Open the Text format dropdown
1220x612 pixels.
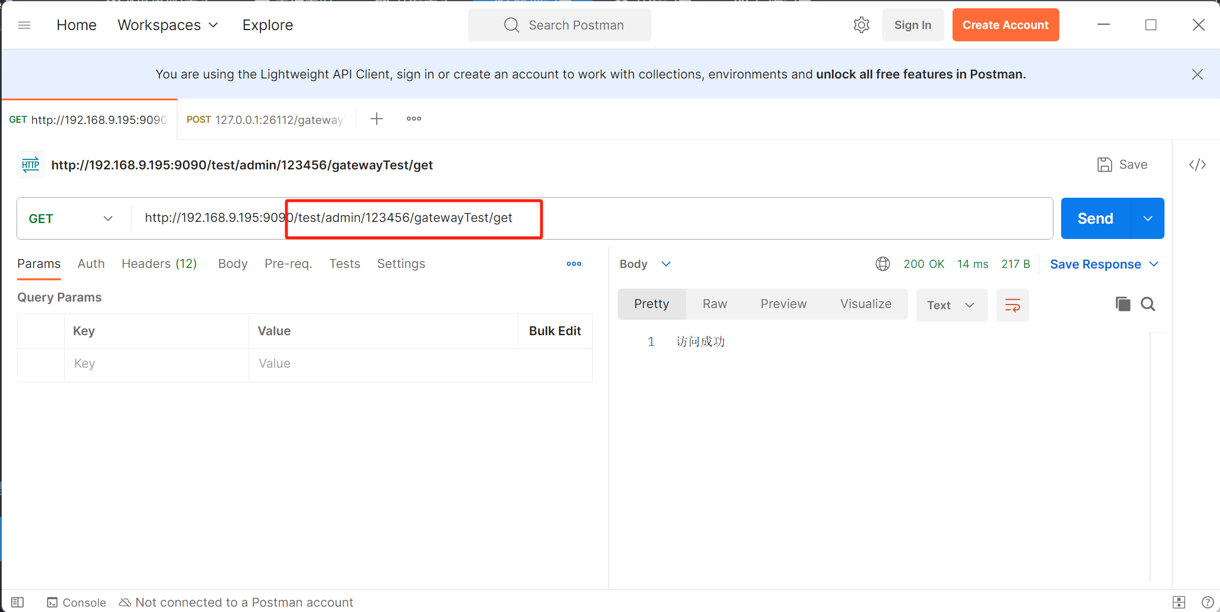pos(951,305)
